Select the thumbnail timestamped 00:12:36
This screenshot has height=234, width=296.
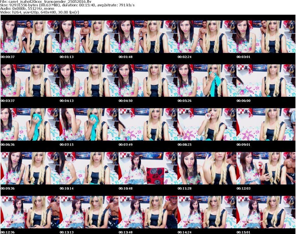[x=30, y=212]
